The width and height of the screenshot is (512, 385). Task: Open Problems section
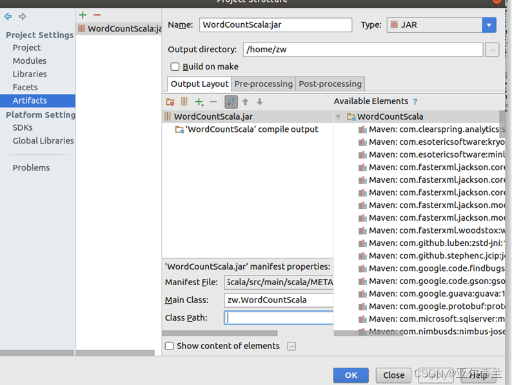tap(32, 168)
